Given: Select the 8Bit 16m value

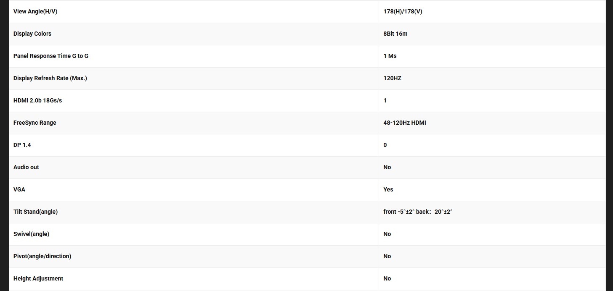Looking at the screenshot, I should [395, 34].
